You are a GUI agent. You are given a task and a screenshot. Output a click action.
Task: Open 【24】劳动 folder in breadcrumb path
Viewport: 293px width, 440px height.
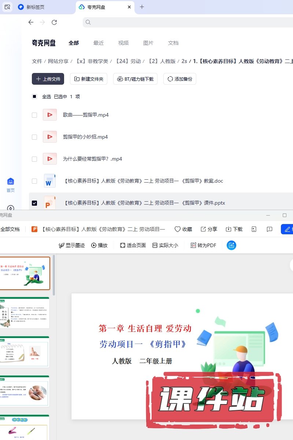(128, 61)
